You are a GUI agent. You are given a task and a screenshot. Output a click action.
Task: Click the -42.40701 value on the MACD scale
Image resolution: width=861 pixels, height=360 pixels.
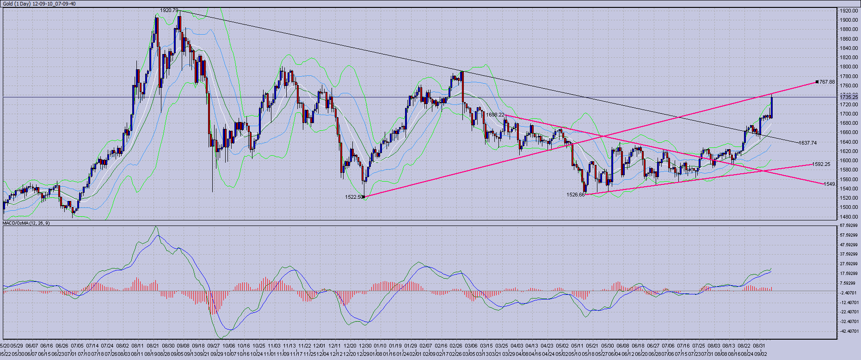click(849, 331)
